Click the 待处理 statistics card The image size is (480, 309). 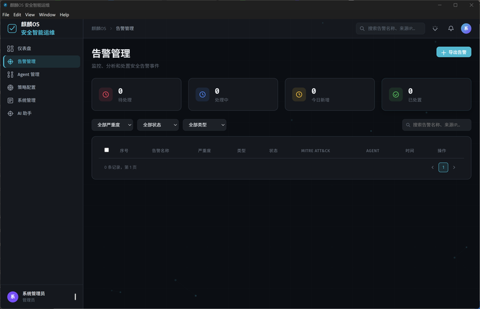137,94
